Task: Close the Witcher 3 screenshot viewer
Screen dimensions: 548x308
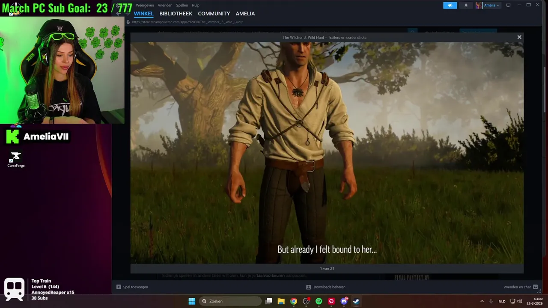Action: click(x=519, y=37)
